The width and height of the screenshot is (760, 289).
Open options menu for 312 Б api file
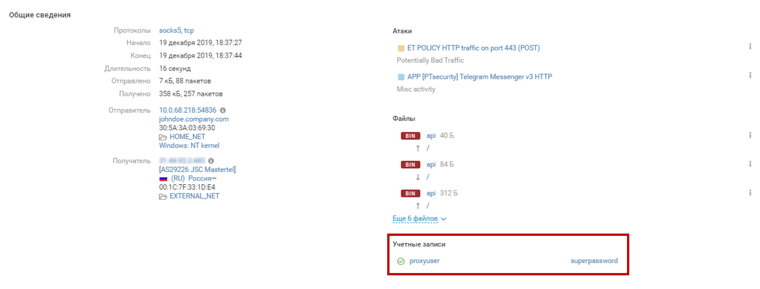(750, 193)
